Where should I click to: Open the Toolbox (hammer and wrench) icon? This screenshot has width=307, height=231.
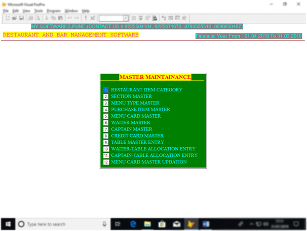tap(184, 18)
